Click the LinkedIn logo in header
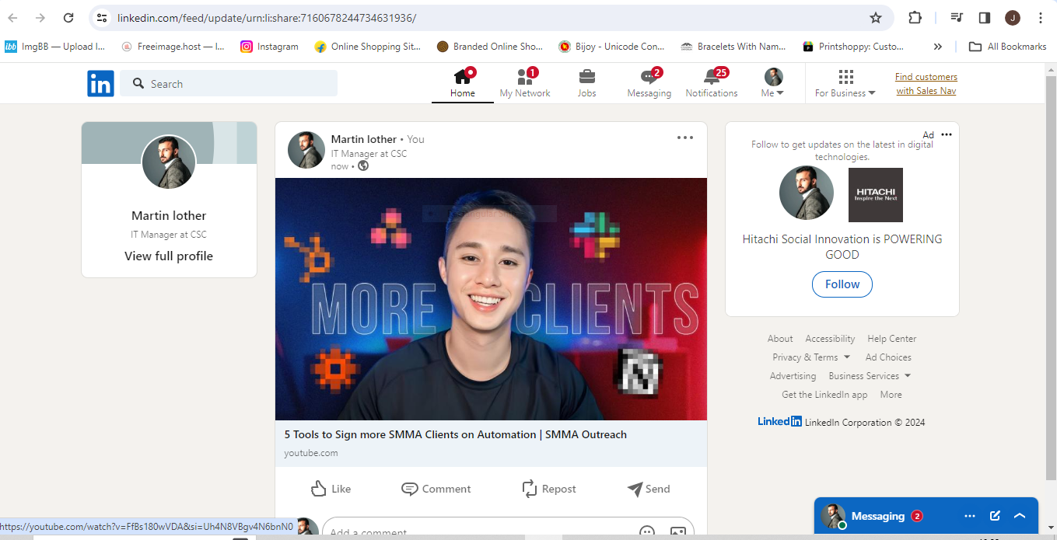The height and width of the screenshot is (540, 1057). (100, 83)
